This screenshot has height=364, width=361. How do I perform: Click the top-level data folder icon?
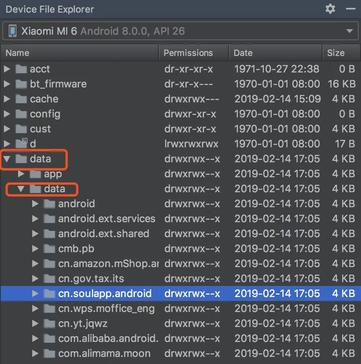[x=21, y=159]
